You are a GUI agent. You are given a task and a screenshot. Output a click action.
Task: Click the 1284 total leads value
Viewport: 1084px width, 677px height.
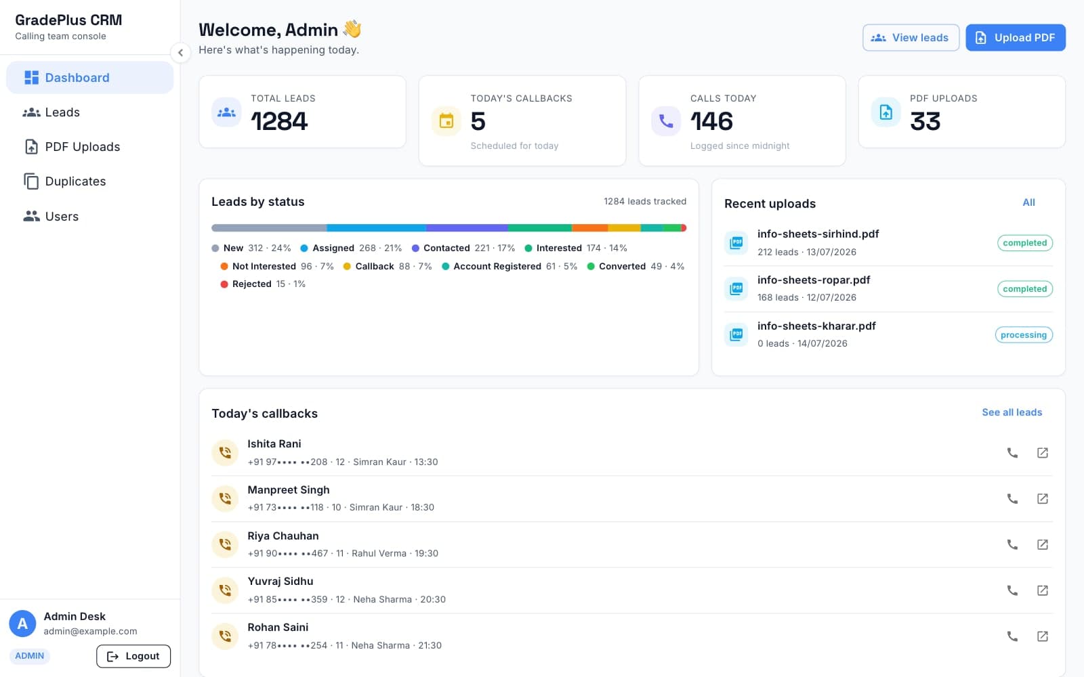pyautogui.click(x=279, y=122)
